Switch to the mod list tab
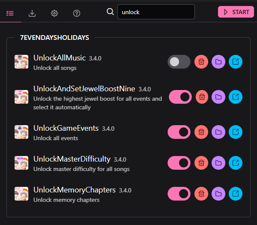 click(10, 13)
